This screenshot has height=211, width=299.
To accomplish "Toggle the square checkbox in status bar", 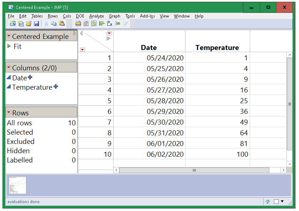I will click(276, 201).
